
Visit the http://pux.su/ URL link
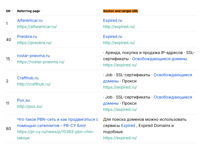pyautogui.click(x=29, y=106)
